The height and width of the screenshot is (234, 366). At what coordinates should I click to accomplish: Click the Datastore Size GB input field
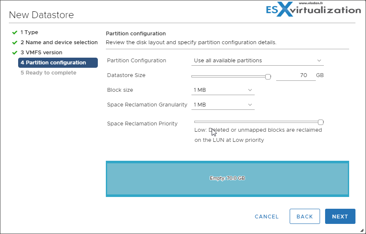pos(296,76)
